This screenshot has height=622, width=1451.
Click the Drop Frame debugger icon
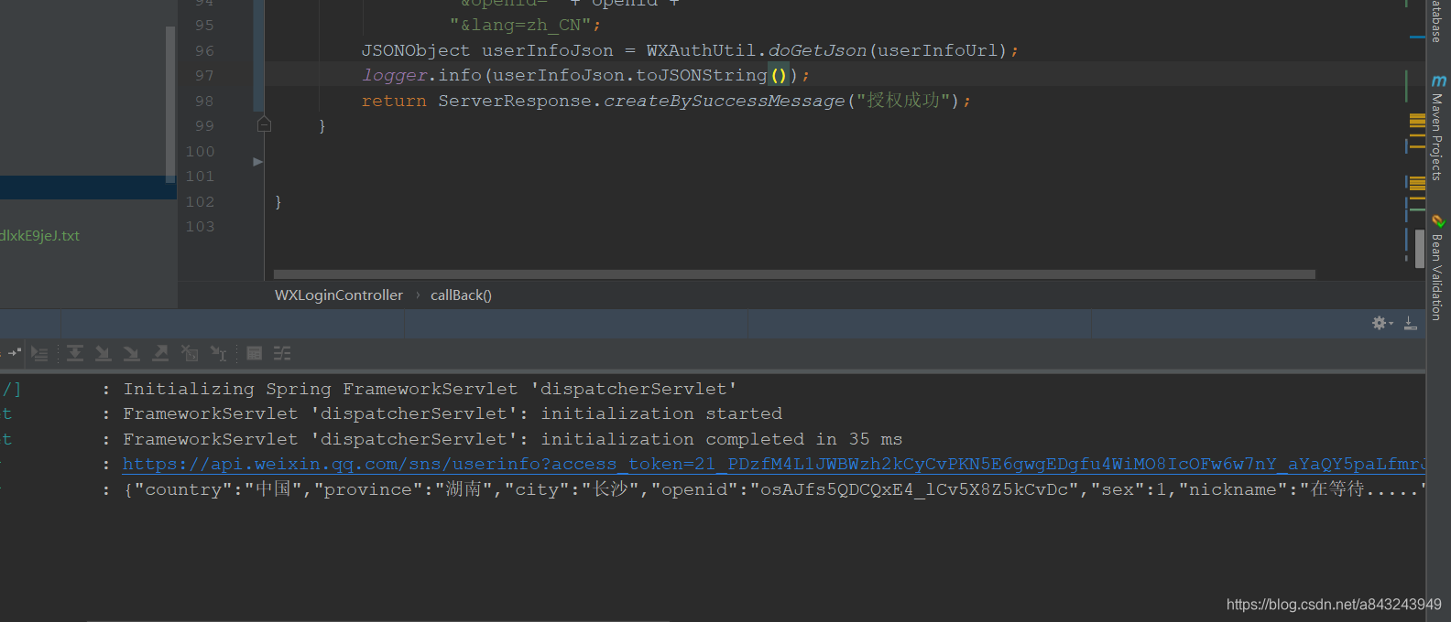(190, 353)
